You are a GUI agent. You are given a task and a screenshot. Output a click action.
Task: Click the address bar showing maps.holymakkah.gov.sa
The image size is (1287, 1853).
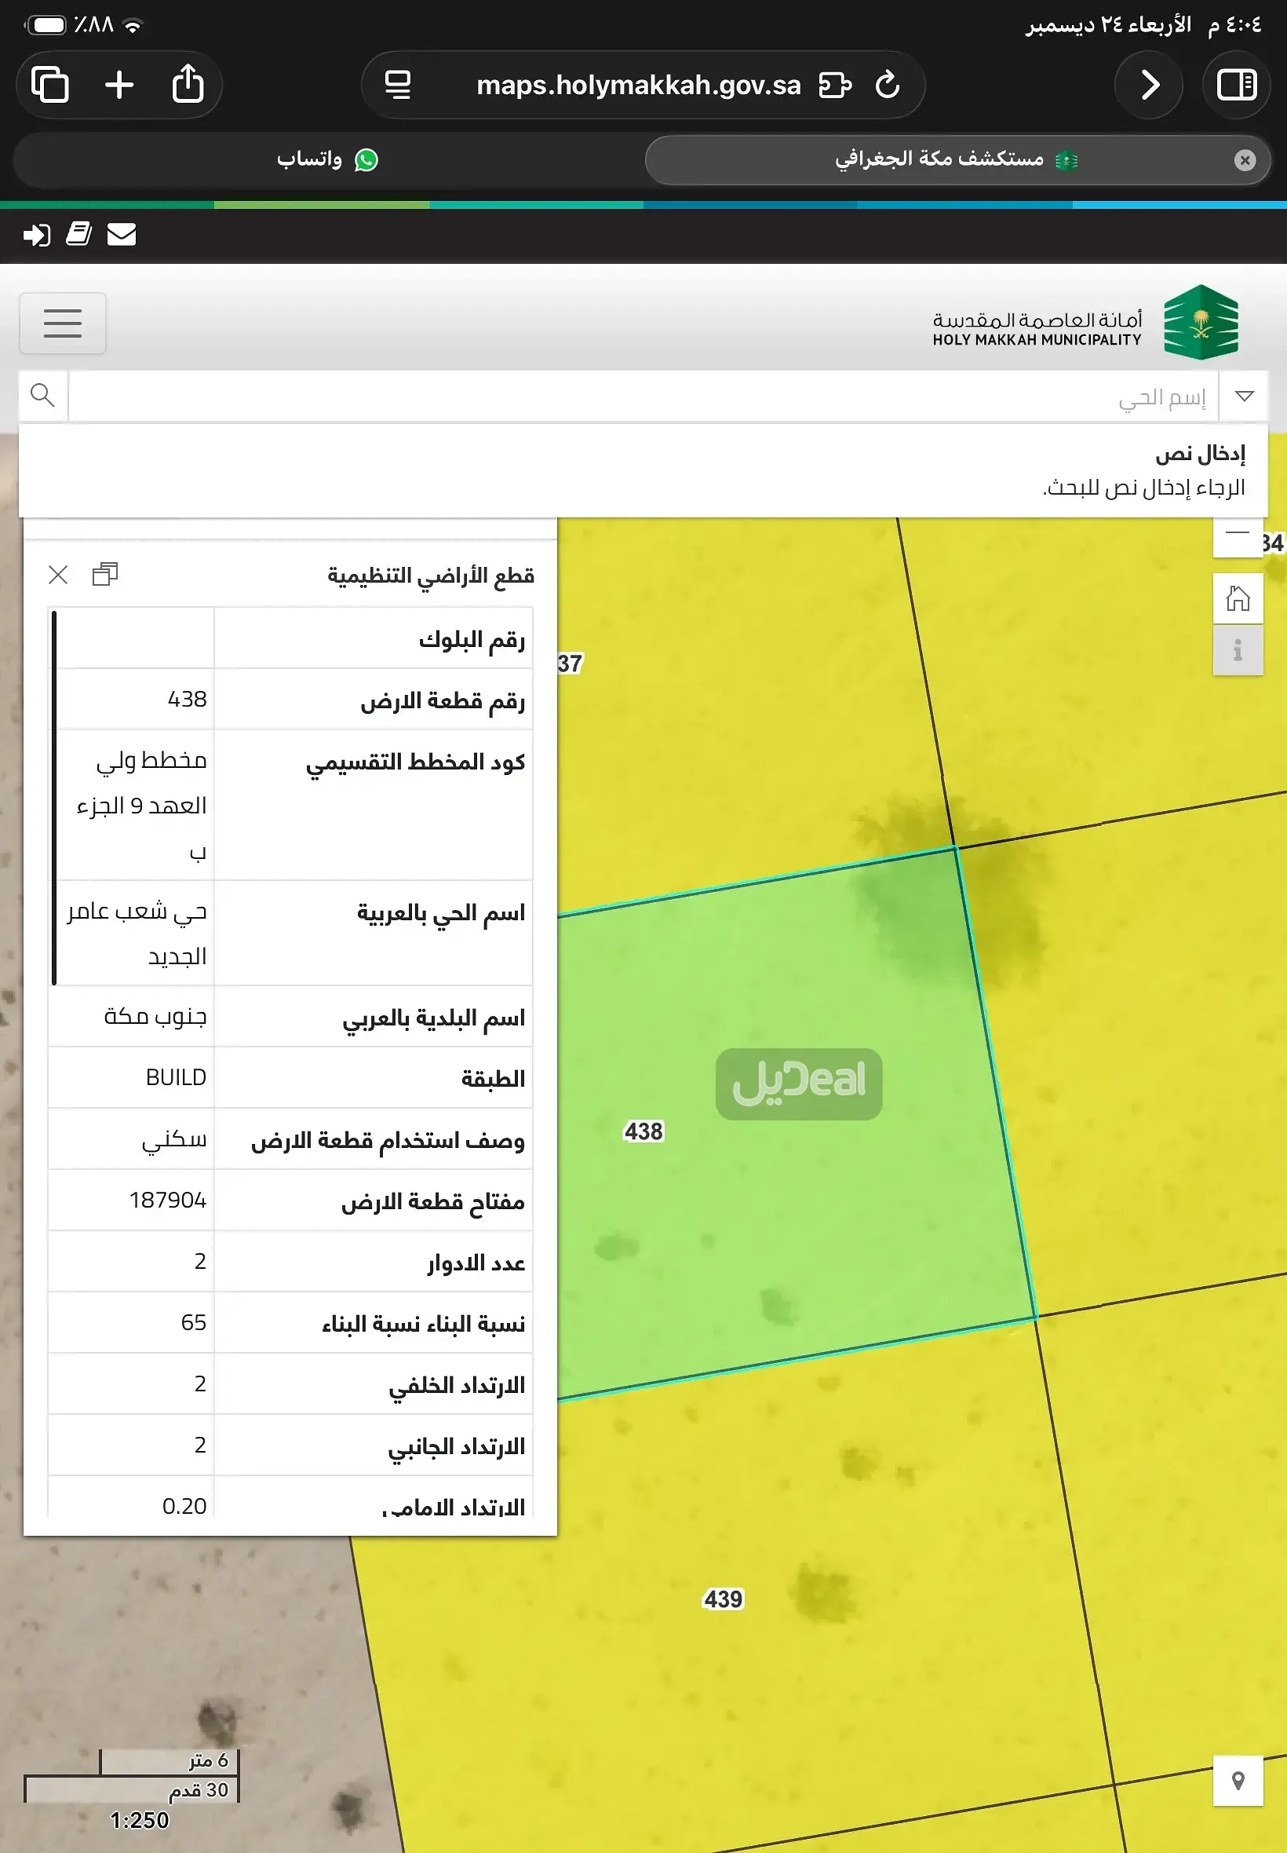pos(638,84)
